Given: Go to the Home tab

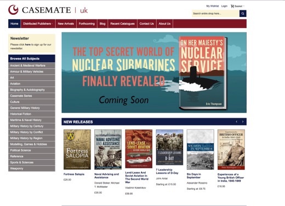Looking at the screenshot, I should pyautogui.click(x=14, y=23).
